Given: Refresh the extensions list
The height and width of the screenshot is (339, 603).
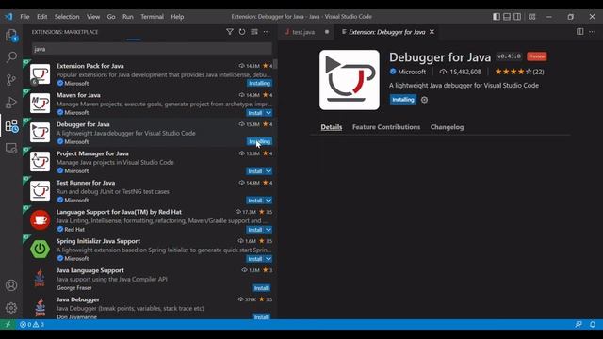Looking at the screenshot, I should pyautogui.click(x=242, y=32).
